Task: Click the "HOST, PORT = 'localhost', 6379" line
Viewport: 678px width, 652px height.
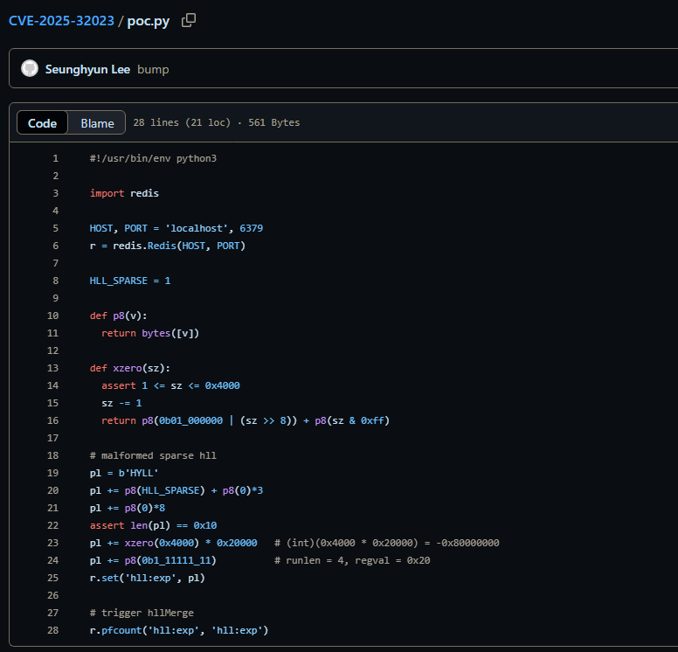Action: pyautogui.click(x=176, y=228)
